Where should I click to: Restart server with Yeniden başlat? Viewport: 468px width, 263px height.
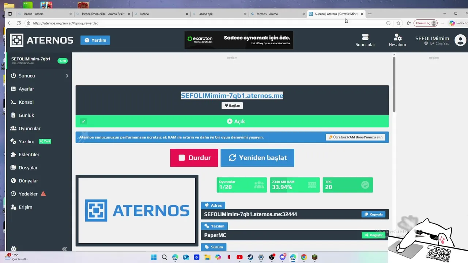click(x=257, y=158)
